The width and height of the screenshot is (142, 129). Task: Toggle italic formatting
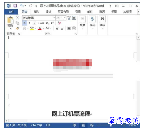coord(29,23)
